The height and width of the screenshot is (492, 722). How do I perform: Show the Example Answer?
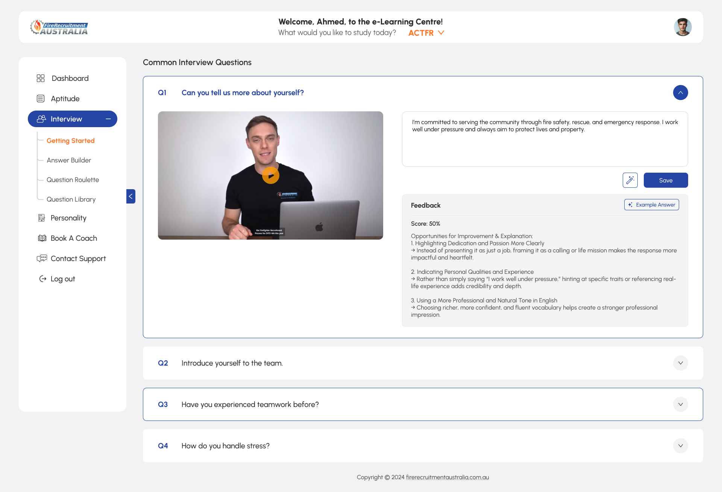[x=652, y=205]
